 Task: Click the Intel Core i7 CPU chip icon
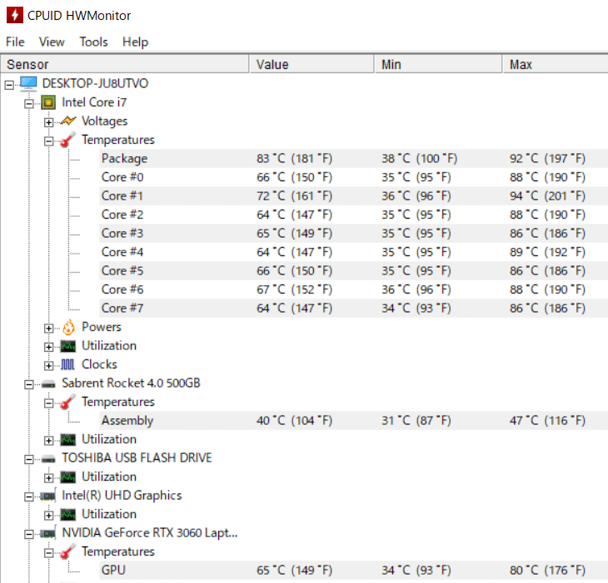point(48,102)
